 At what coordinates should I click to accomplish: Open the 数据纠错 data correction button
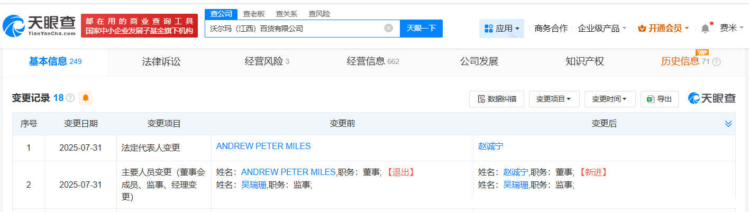point(497,99)
